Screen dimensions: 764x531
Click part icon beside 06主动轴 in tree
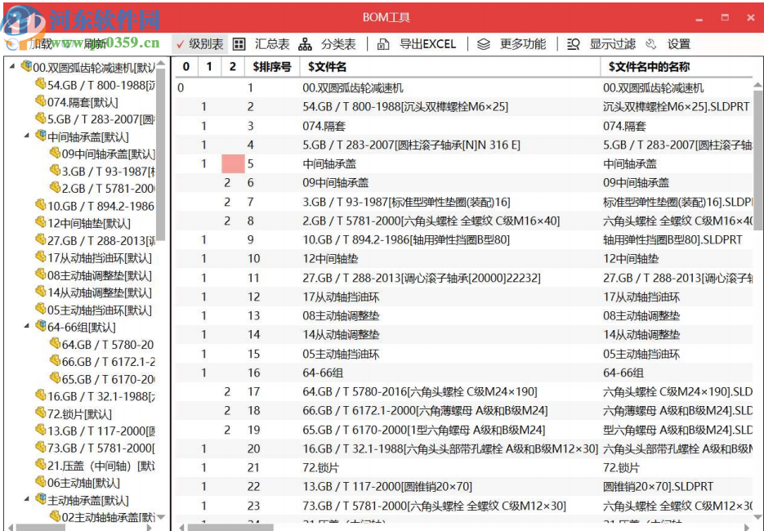(x=41, y=482)
